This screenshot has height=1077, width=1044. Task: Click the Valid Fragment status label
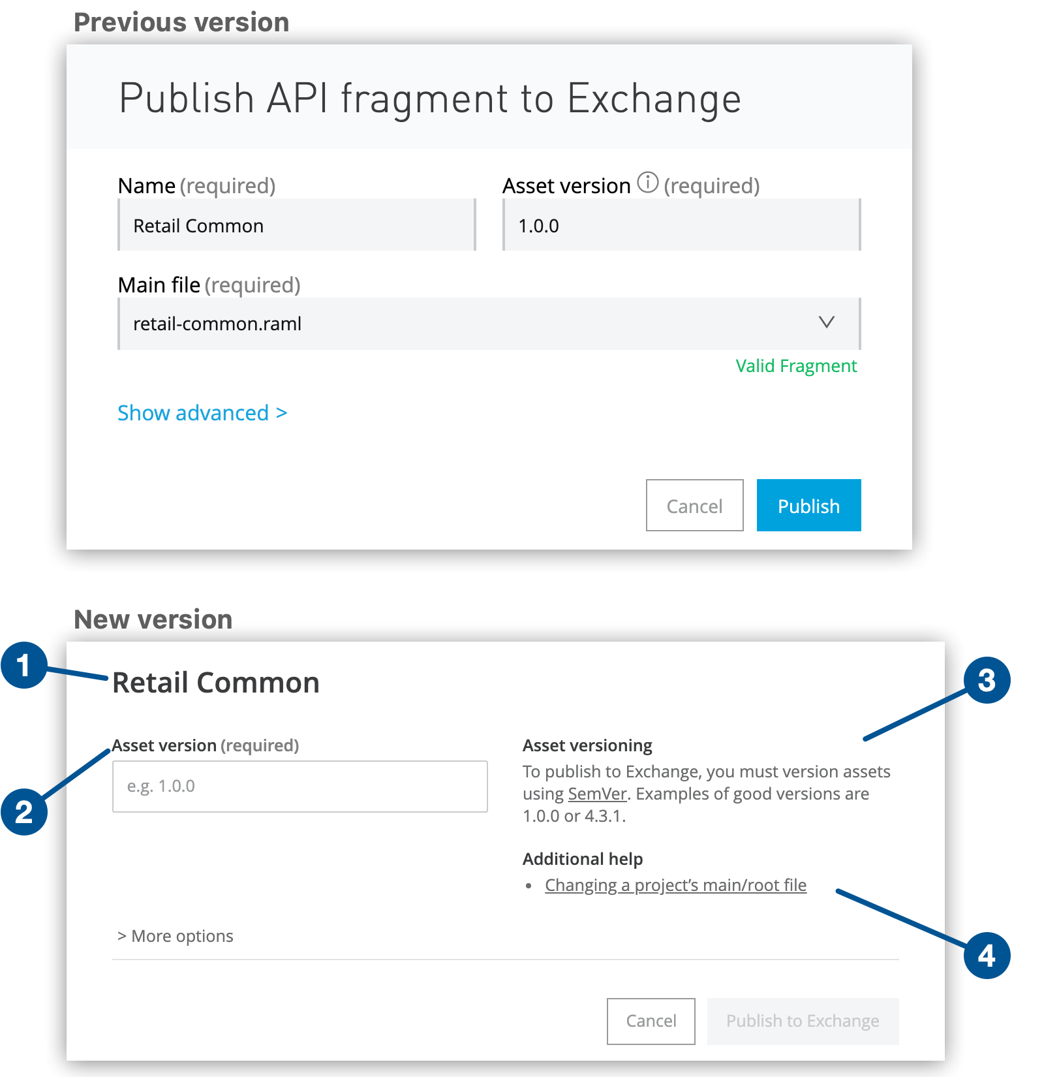(x=795, y=366)
